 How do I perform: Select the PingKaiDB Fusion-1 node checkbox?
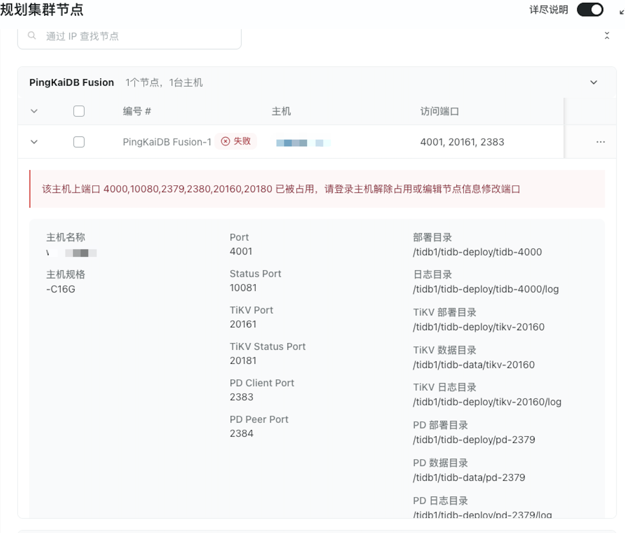point(79,142)
